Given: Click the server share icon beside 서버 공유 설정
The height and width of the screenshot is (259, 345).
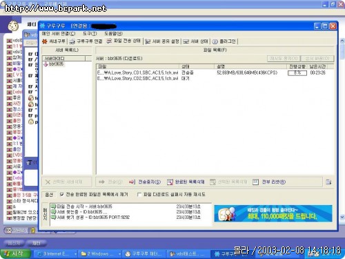Looking at the screenshot, I should [148, 41].
